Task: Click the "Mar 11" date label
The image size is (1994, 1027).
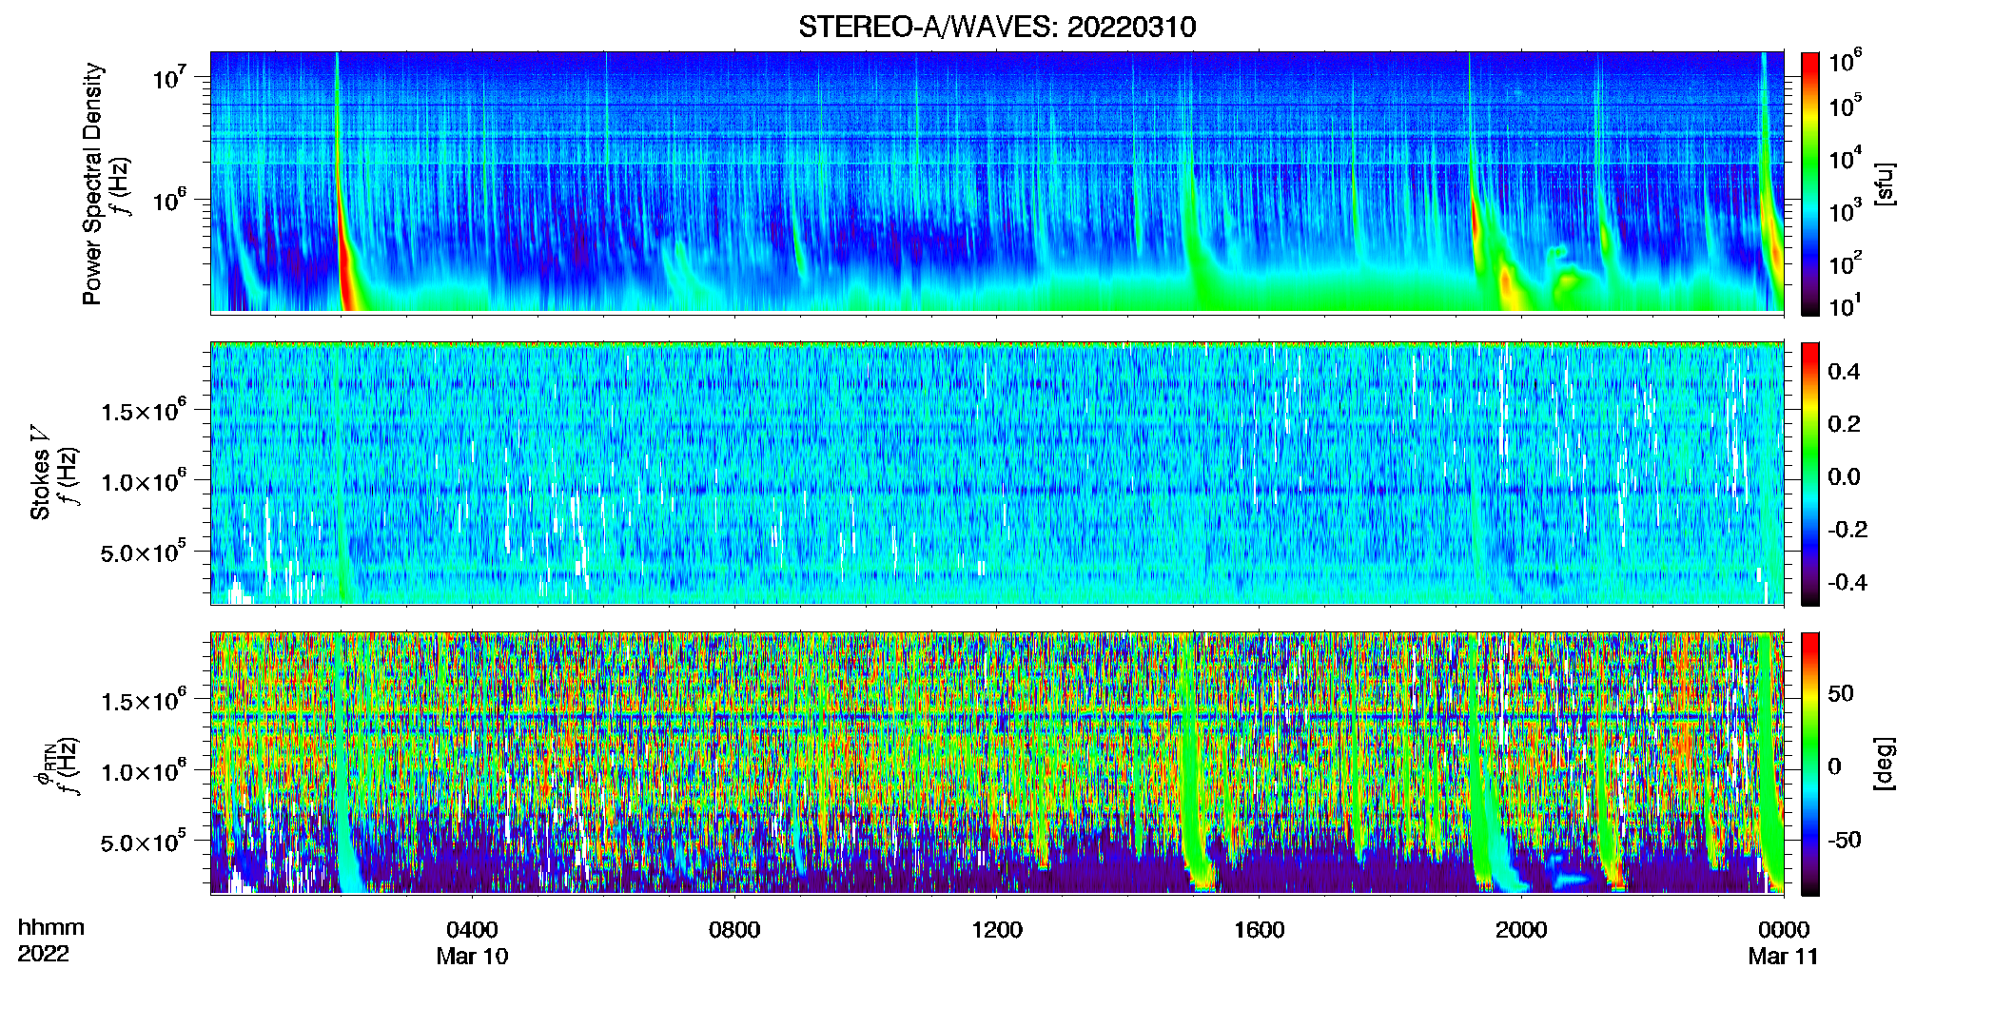Action: [1784, 956]
